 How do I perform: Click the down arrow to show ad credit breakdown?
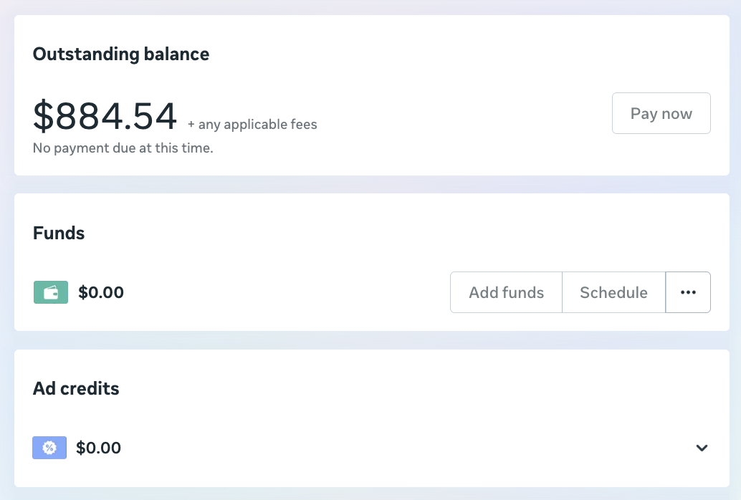point(701,447)
